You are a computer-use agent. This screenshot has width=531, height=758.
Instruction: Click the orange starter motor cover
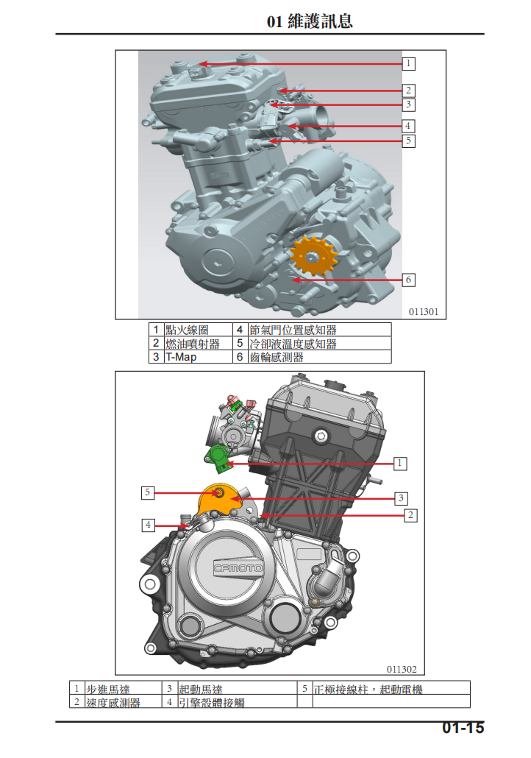tap(219, 499)
